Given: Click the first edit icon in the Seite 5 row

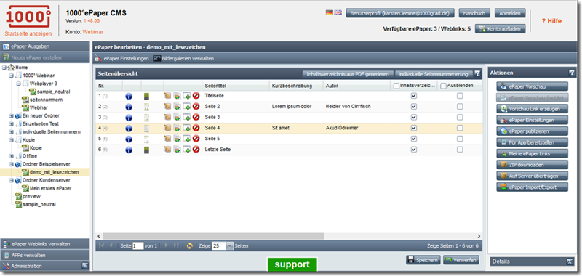Looking at the screenshot, I should click(x=168, y=139).
